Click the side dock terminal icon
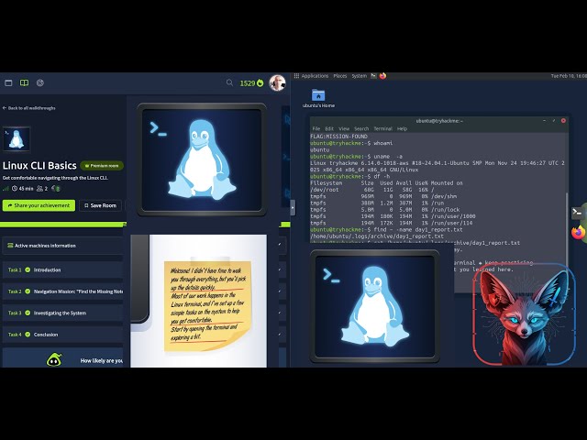The image size is (587, 440). (x=577, y=213)
